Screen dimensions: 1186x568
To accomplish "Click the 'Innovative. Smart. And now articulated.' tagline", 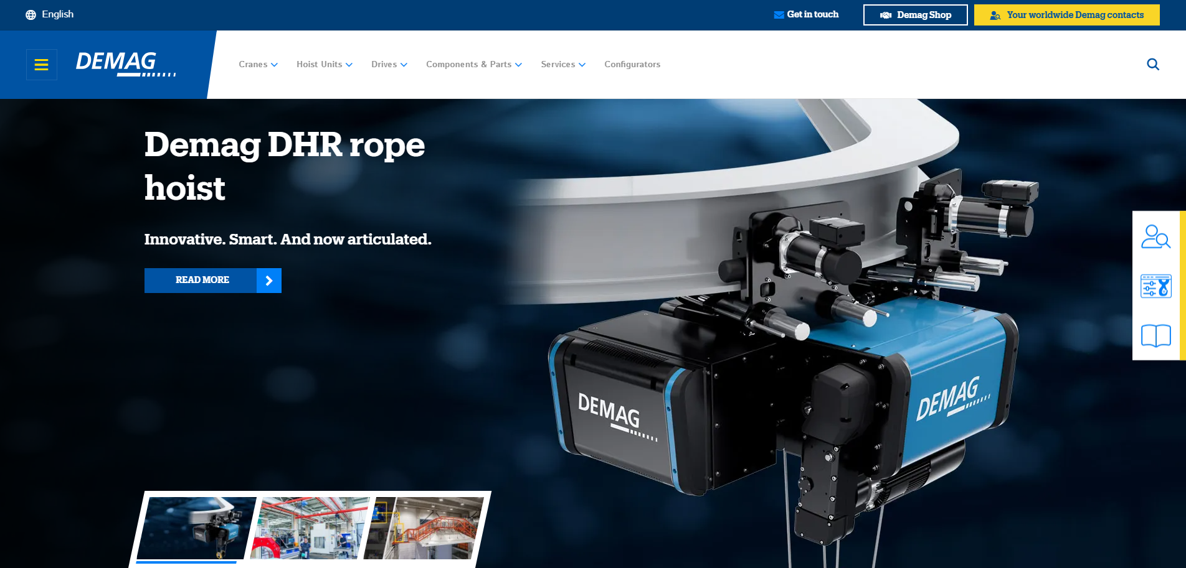I will tap(288, 240).
